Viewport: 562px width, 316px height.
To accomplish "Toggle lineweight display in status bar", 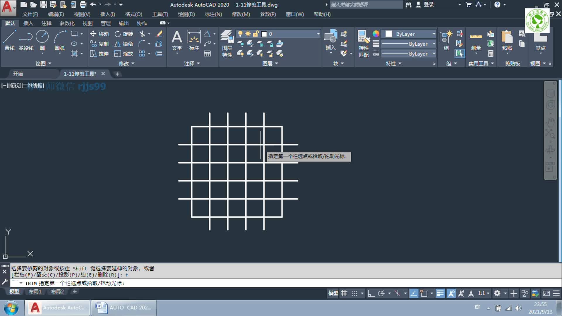I will (440, 293).
